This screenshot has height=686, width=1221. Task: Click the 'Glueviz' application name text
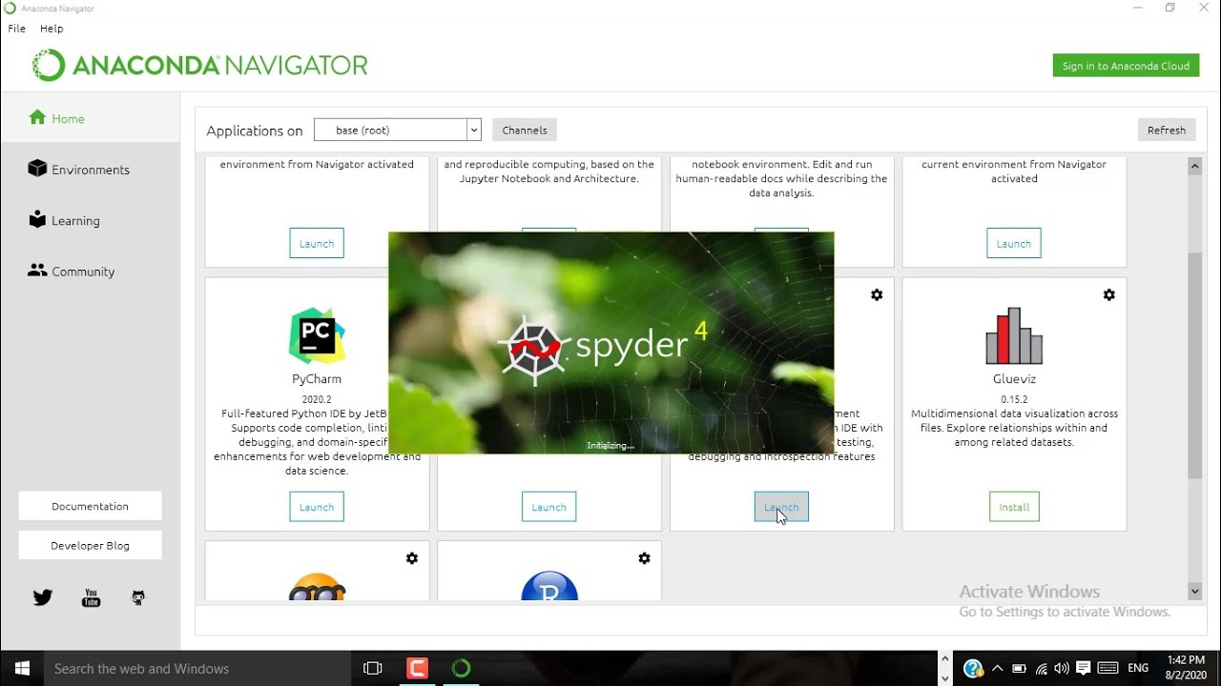point(1014,379)
